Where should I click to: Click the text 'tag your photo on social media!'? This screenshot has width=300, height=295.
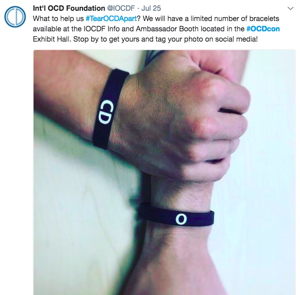[x=207, y=39]
